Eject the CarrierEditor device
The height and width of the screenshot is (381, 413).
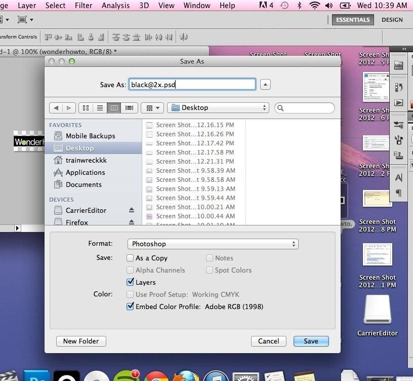click(x=132, y=210)
